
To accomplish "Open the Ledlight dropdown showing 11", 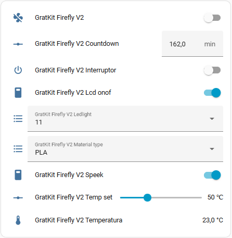I will 125,119.
